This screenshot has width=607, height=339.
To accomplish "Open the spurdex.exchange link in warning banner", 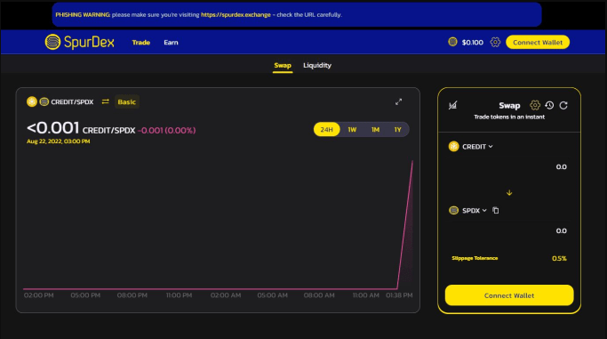I will [236, 15].
